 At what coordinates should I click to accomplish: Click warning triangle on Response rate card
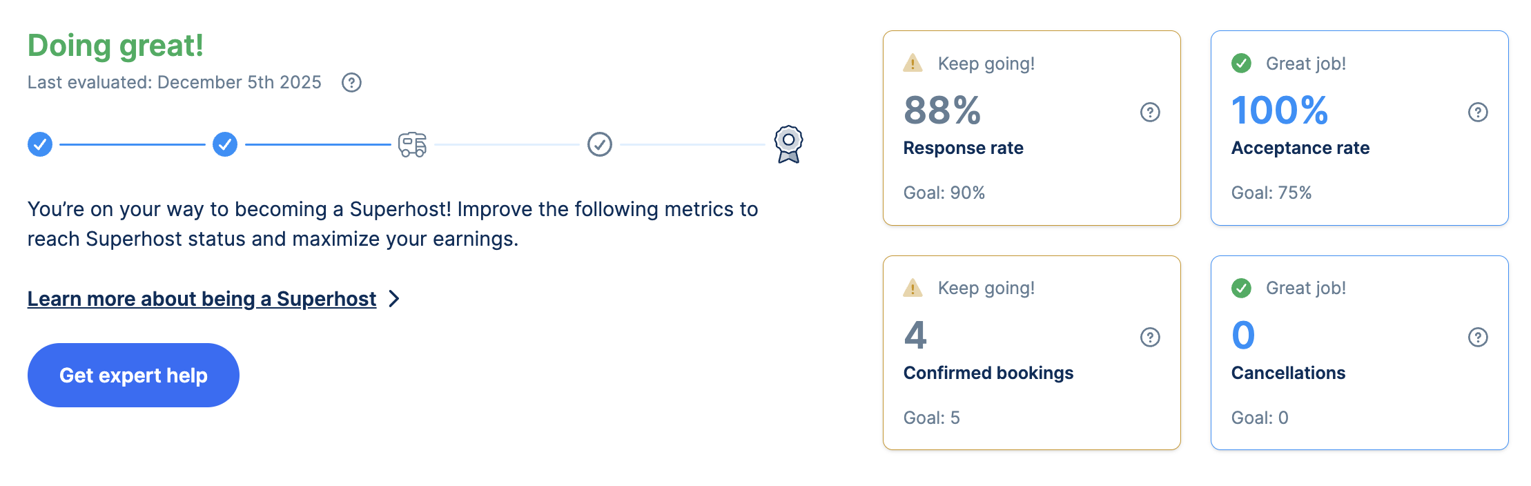913,64
